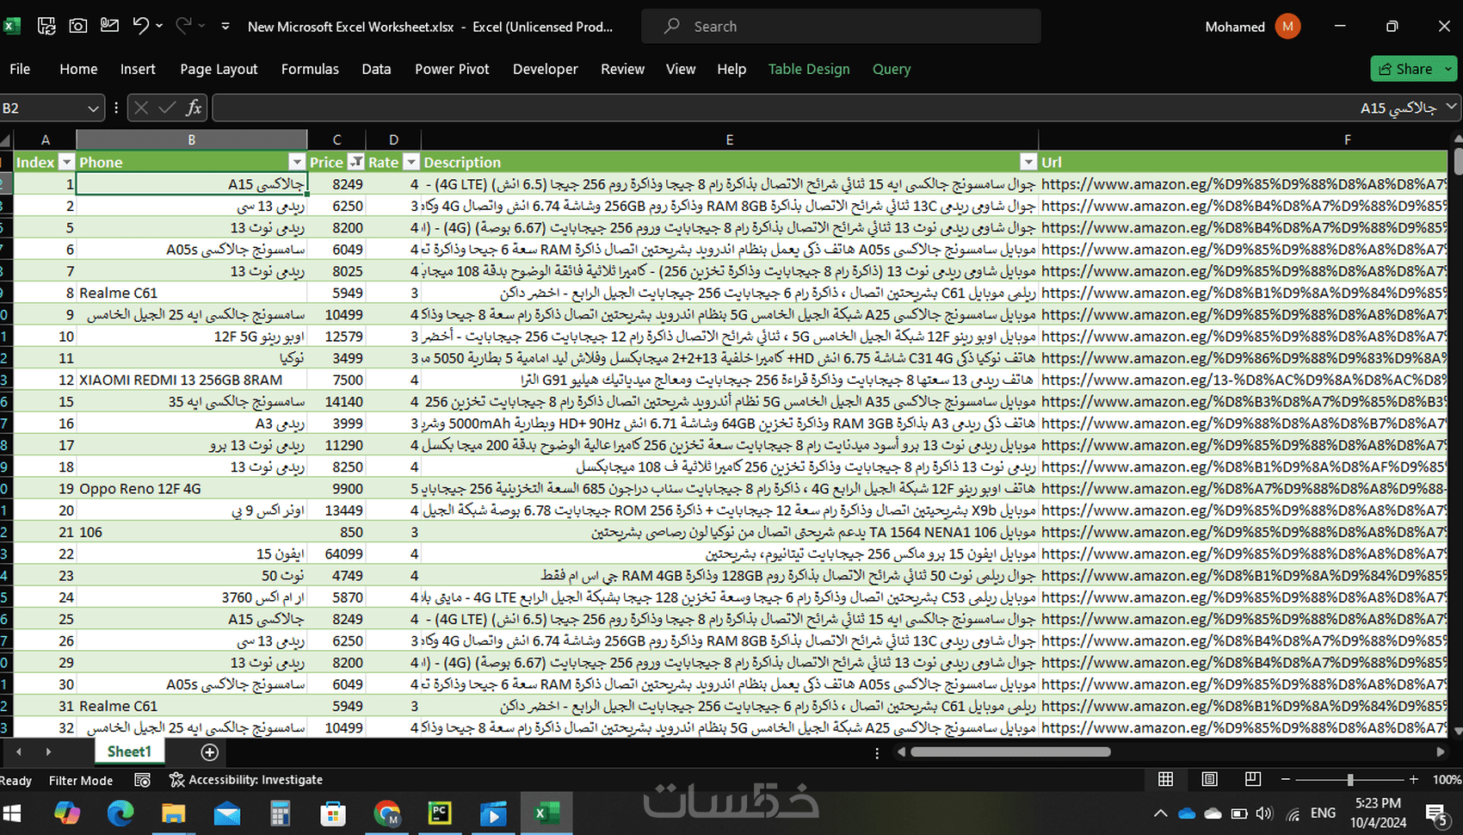Click the macro recording icon in the status bar
1463x835 pixels.
pos(142,780)
